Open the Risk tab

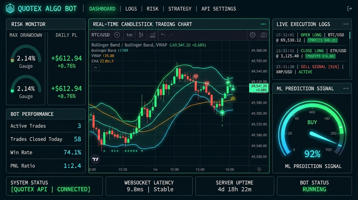click(x=152, y=9)
